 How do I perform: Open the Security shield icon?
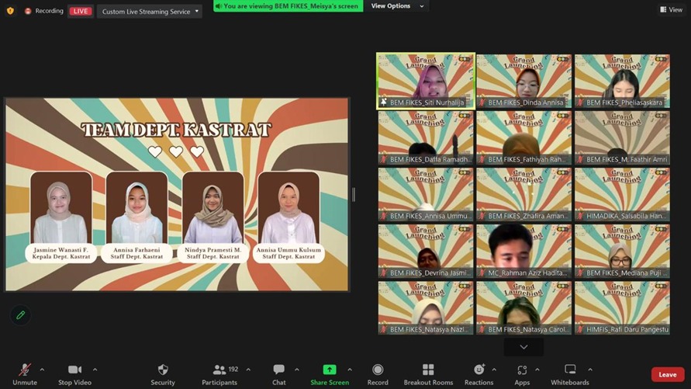click(x=163, y=370)
